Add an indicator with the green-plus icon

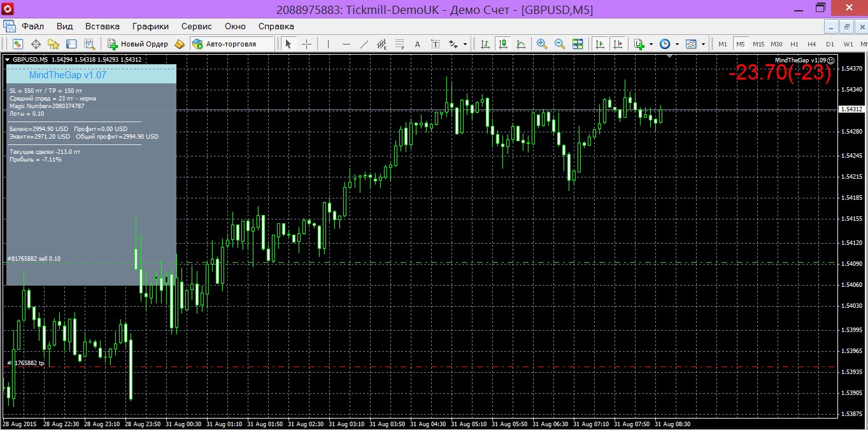(639, 44)
